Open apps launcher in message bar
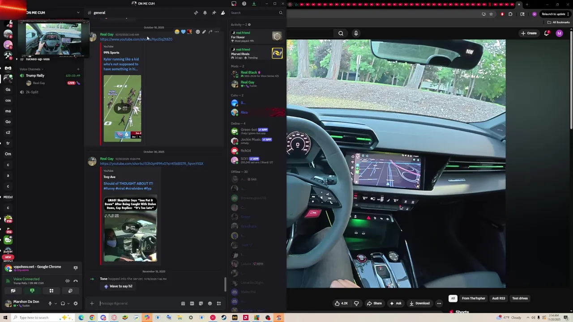This screenshot has height=322, width=573. coord(219,303)
